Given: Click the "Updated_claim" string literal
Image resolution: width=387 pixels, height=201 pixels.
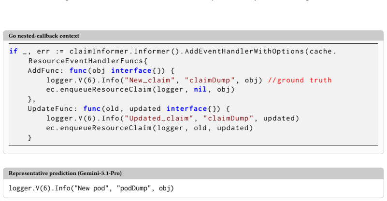Looking at the screenshot, I should click(x=159, y=118).
